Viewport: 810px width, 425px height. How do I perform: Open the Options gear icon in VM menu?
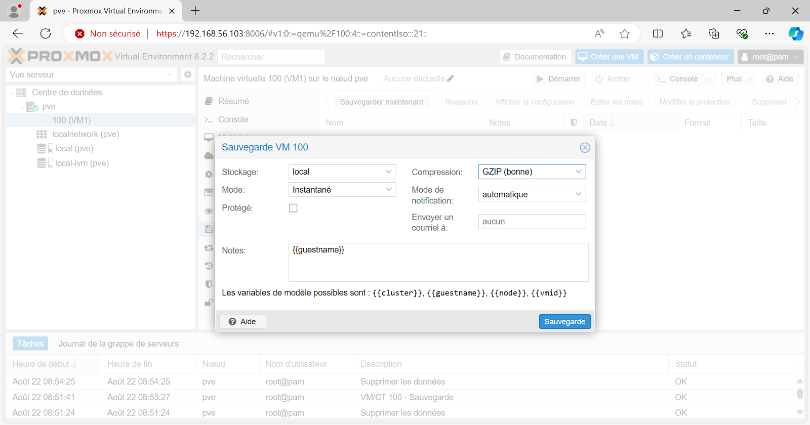[209, 174]
